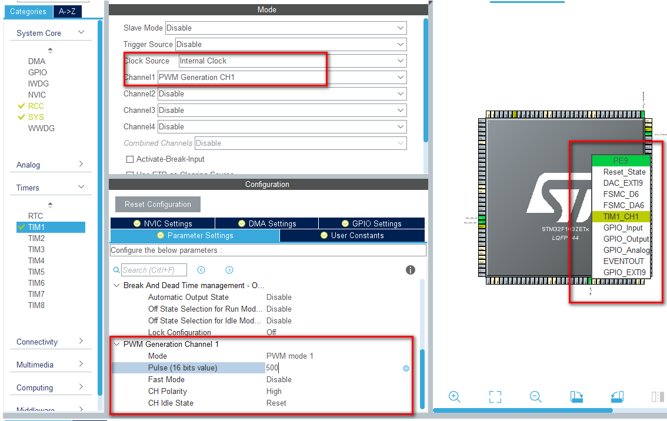Select TIM5 in the Timers list

(36, 272)
